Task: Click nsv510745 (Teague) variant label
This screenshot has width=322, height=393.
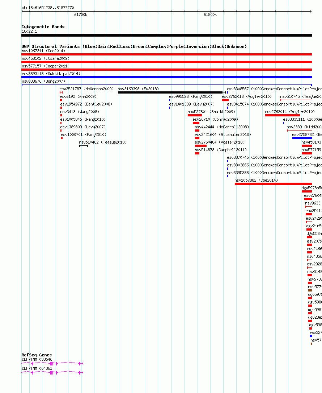Action: [x=301, y=96]
